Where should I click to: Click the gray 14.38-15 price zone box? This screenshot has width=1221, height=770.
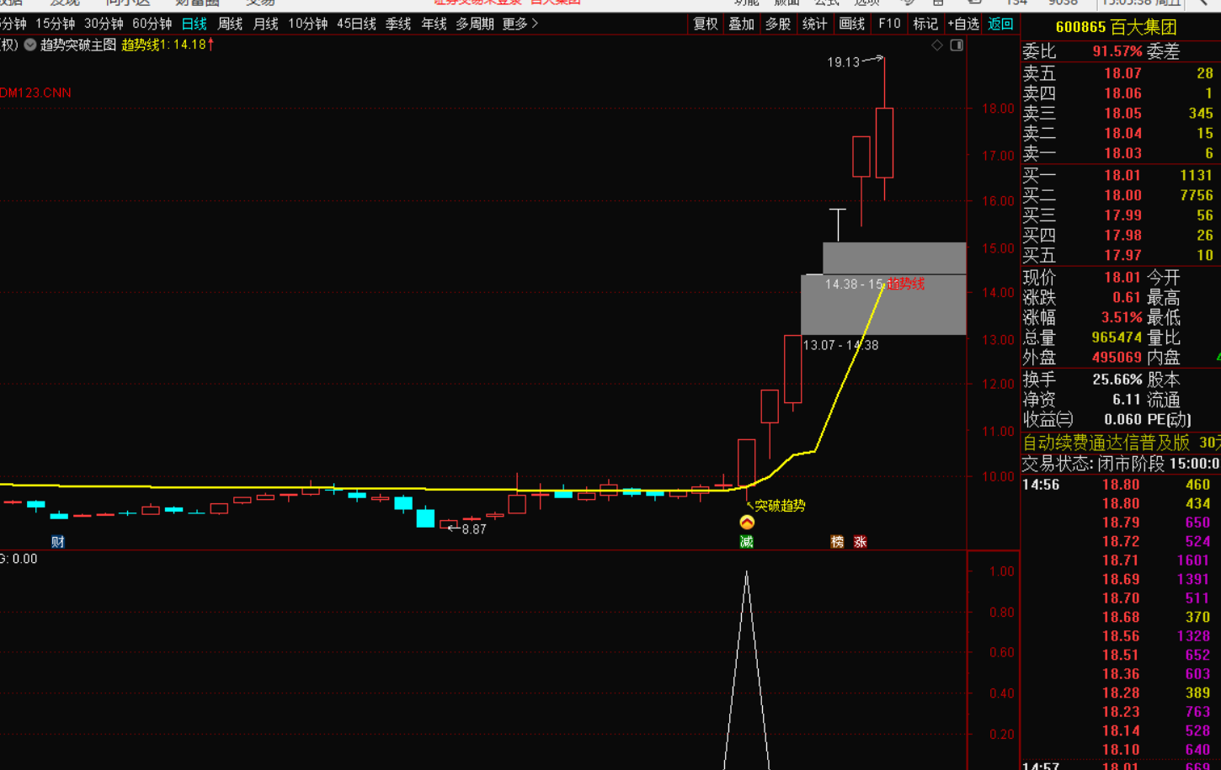tap(894, 258)
